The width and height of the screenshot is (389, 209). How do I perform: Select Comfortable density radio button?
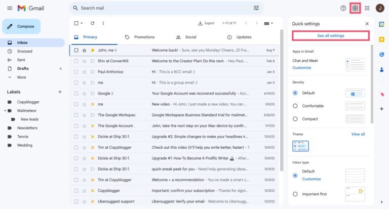click(295, 106)
